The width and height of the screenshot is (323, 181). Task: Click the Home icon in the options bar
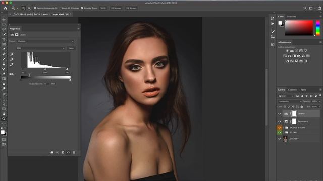(x=6, y=8)
